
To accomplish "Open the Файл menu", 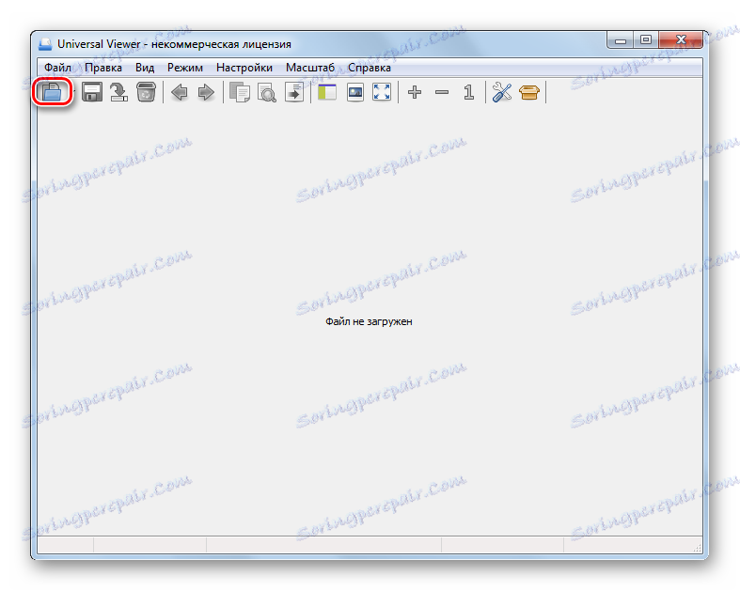I will point(57,68).
